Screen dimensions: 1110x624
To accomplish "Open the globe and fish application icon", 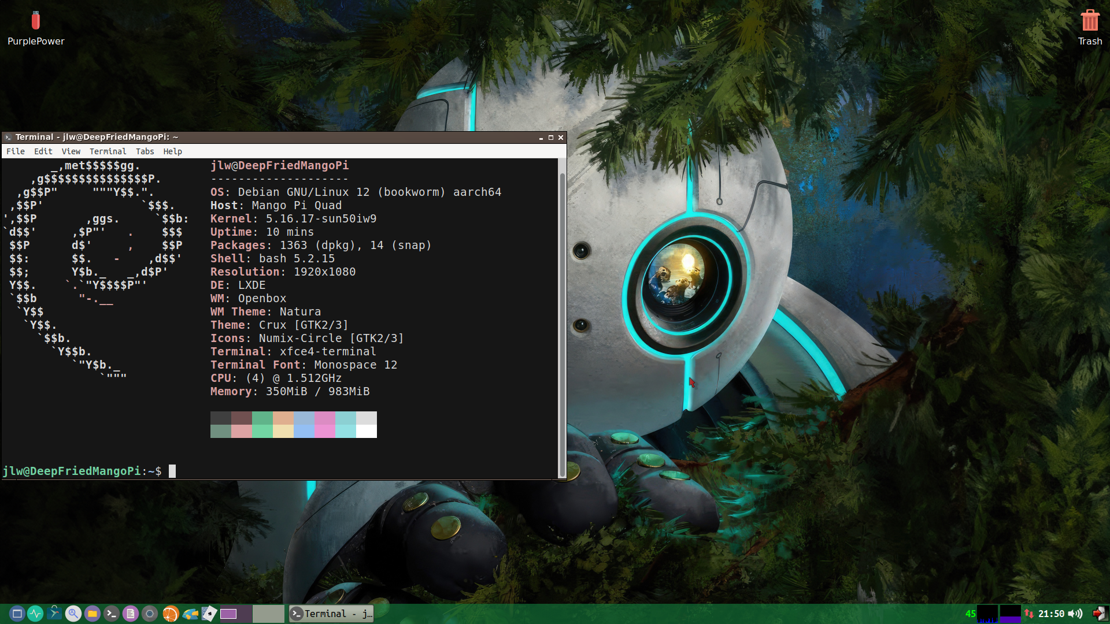I will click(x=190, y=614).
